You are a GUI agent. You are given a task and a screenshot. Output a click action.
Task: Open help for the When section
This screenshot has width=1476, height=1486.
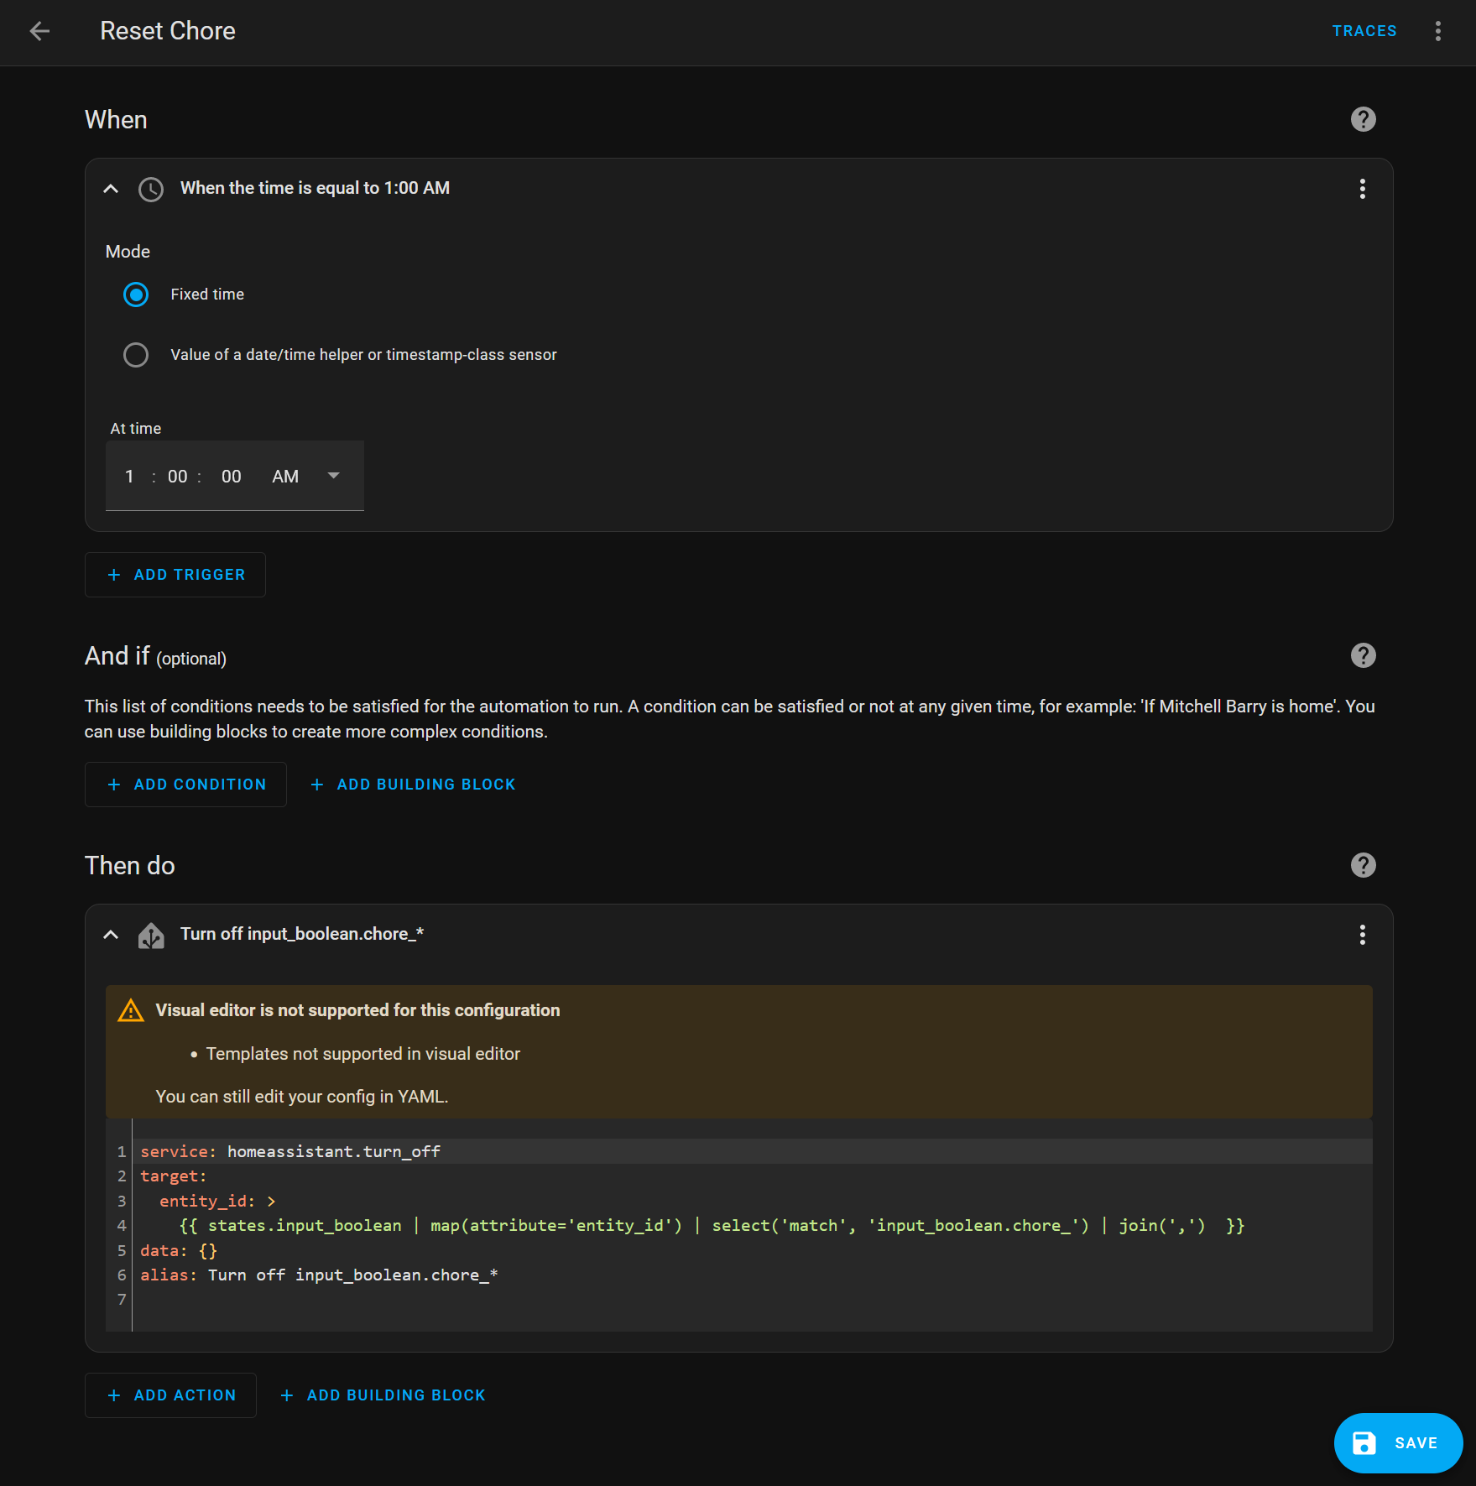(x=1362, y=119)
